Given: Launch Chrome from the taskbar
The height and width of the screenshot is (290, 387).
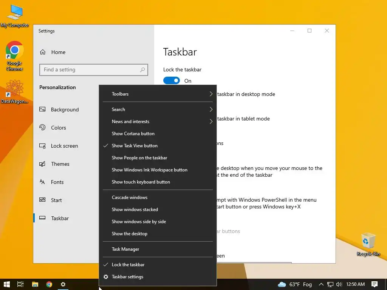Looking at the screenshot, I should click(49, 284).
